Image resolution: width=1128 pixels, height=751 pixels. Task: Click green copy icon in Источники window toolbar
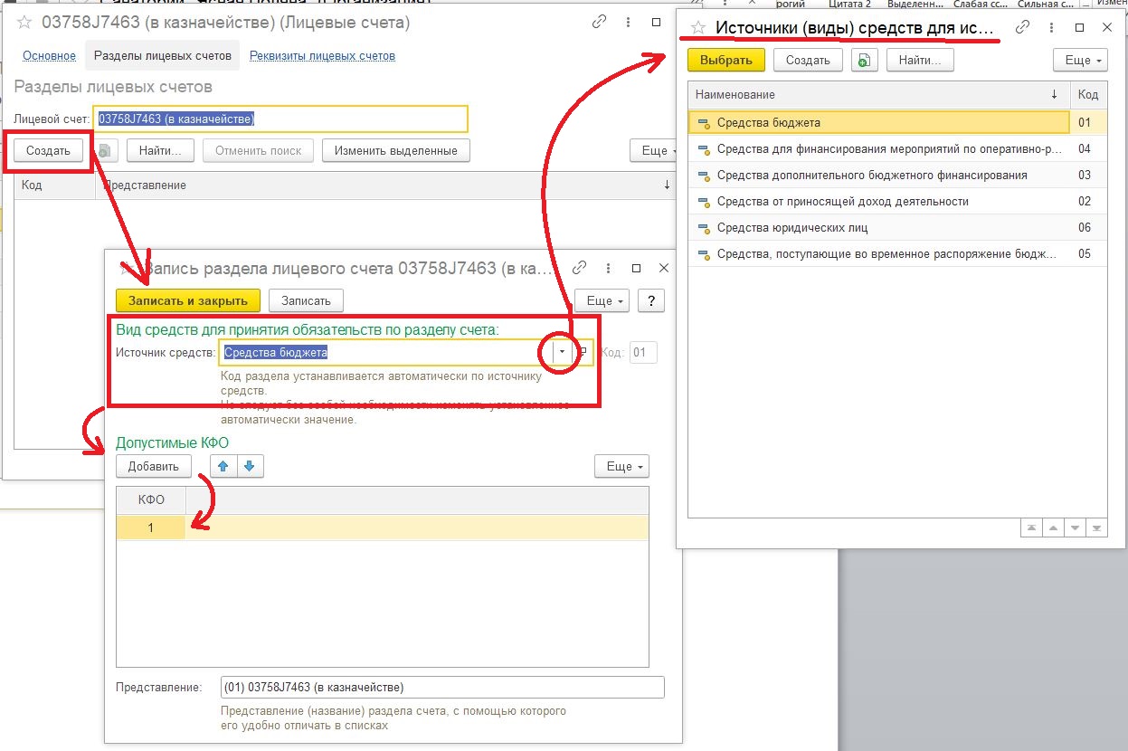tap(864, 60)
